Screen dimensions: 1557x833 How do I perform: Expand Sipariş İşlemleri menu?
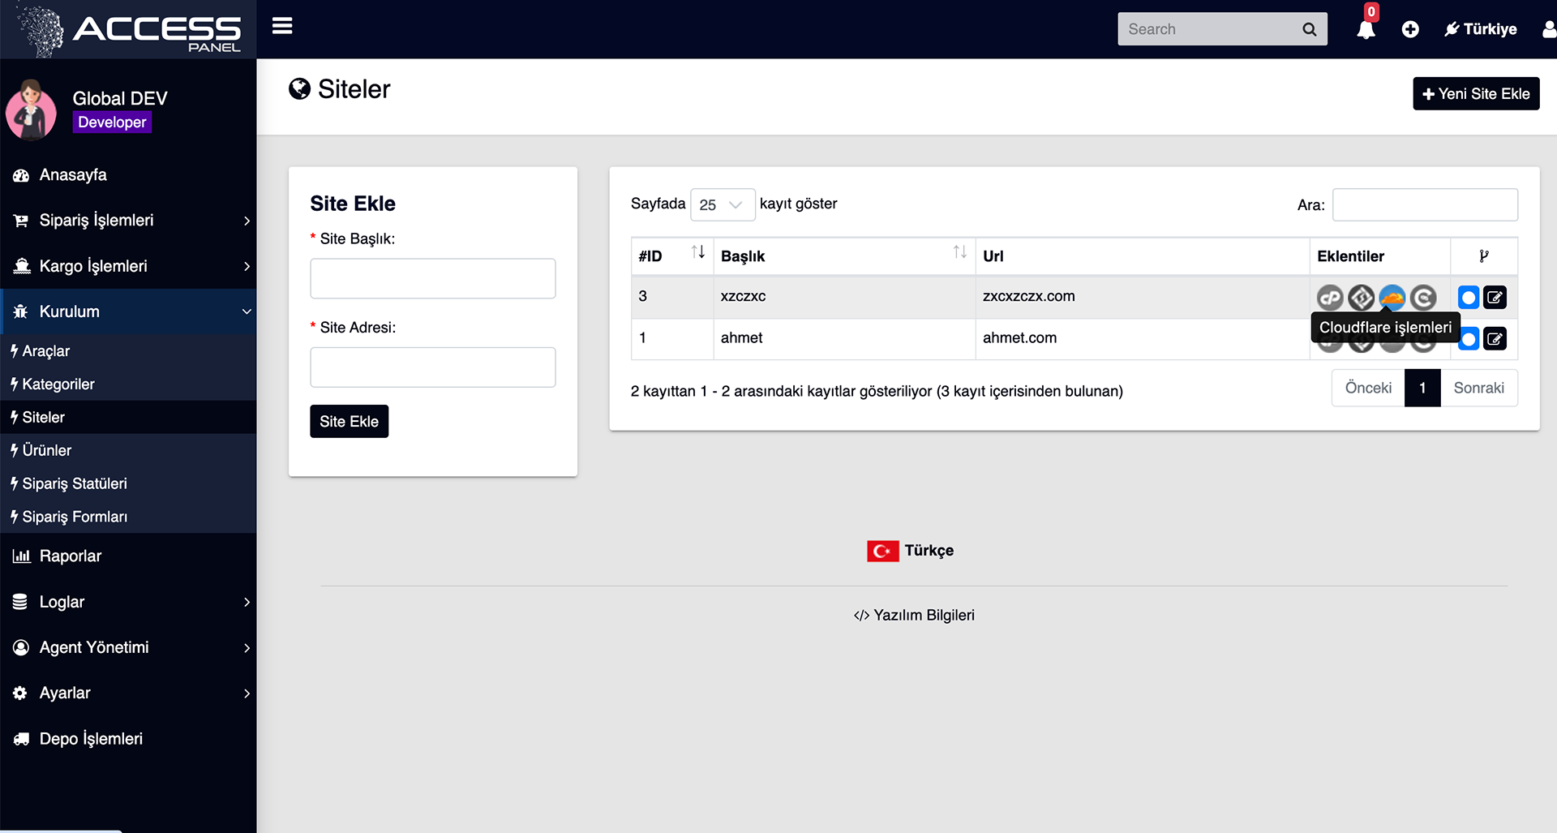[128, 221]
